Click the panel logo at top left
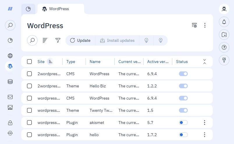234x144 pixels. tap(10, 9)
